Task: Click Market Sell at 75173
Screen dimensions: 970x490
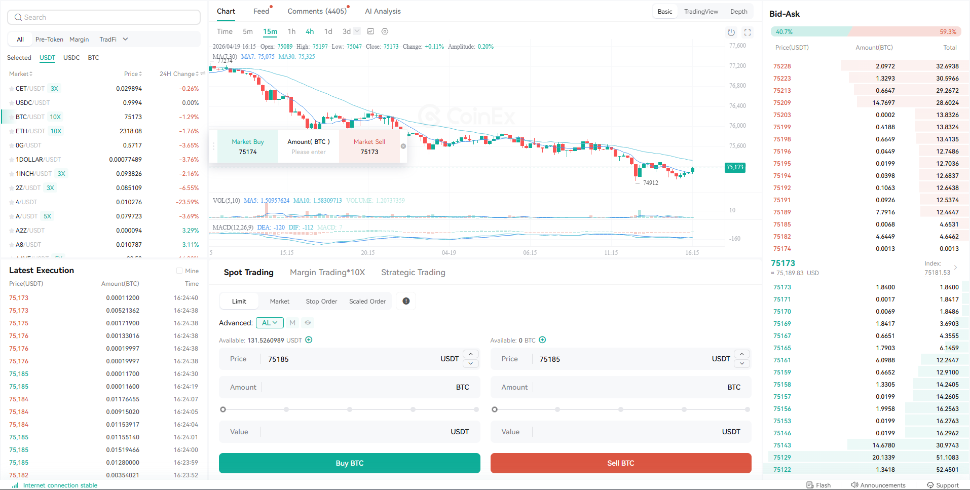Action: 369,146
